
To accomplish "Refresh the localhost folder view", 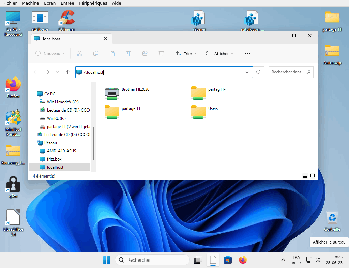I will click(258, 72).
